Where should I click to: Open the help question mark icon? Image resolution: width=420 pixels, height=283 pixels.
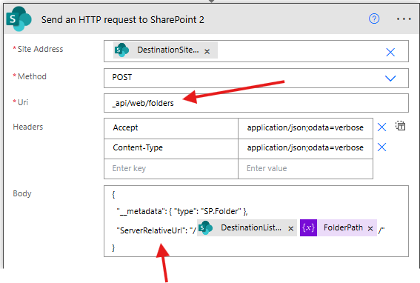click(x=374, y=19)
